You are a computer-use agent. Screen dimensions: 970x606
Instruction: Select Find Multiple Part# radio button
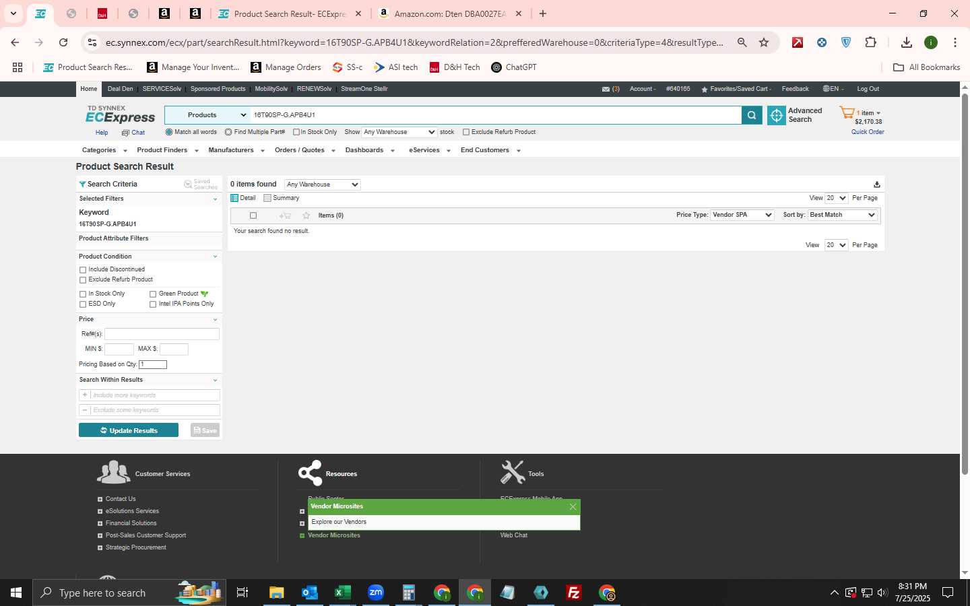228,132
